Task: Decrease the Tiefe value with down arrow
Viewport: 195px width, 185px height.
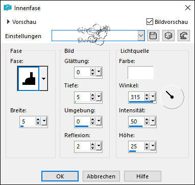Action: [93, 100]
